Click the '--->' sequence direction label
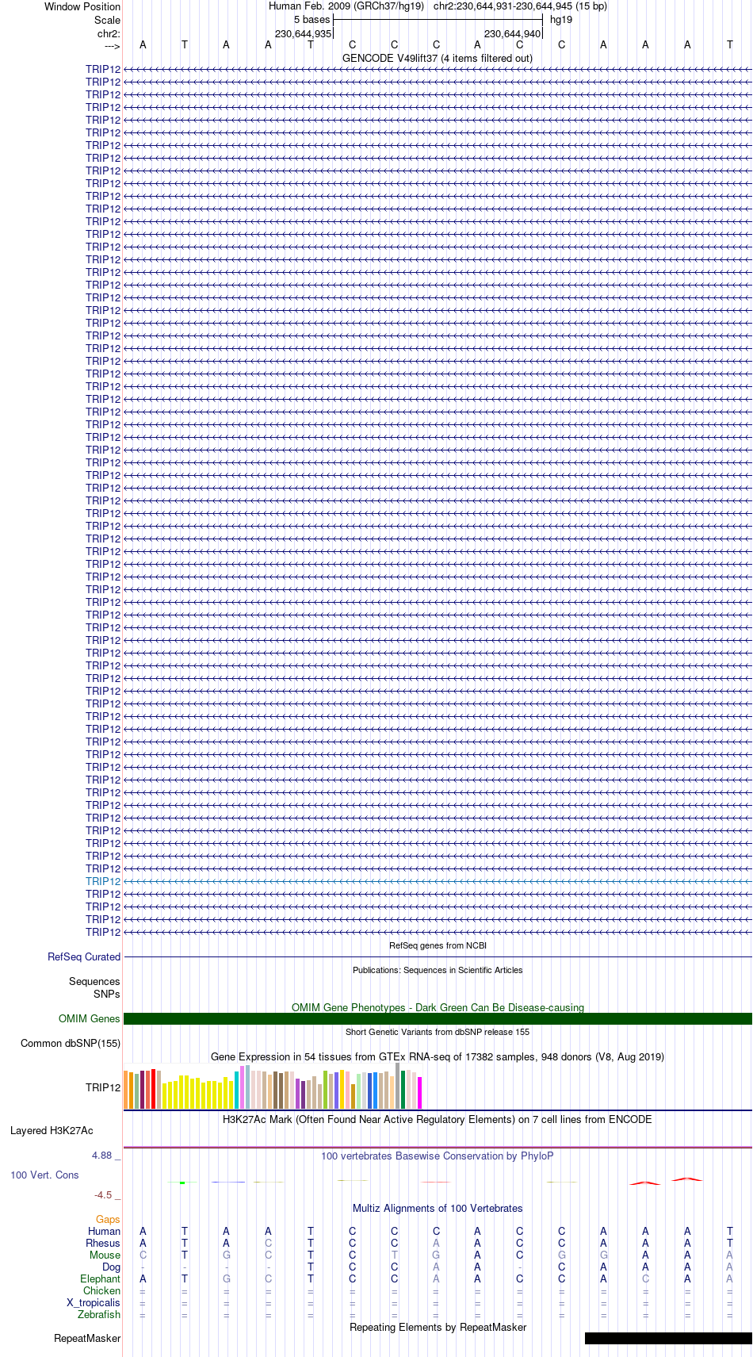The width and height of the screenshot is (753, 1357). pos(112,46)
